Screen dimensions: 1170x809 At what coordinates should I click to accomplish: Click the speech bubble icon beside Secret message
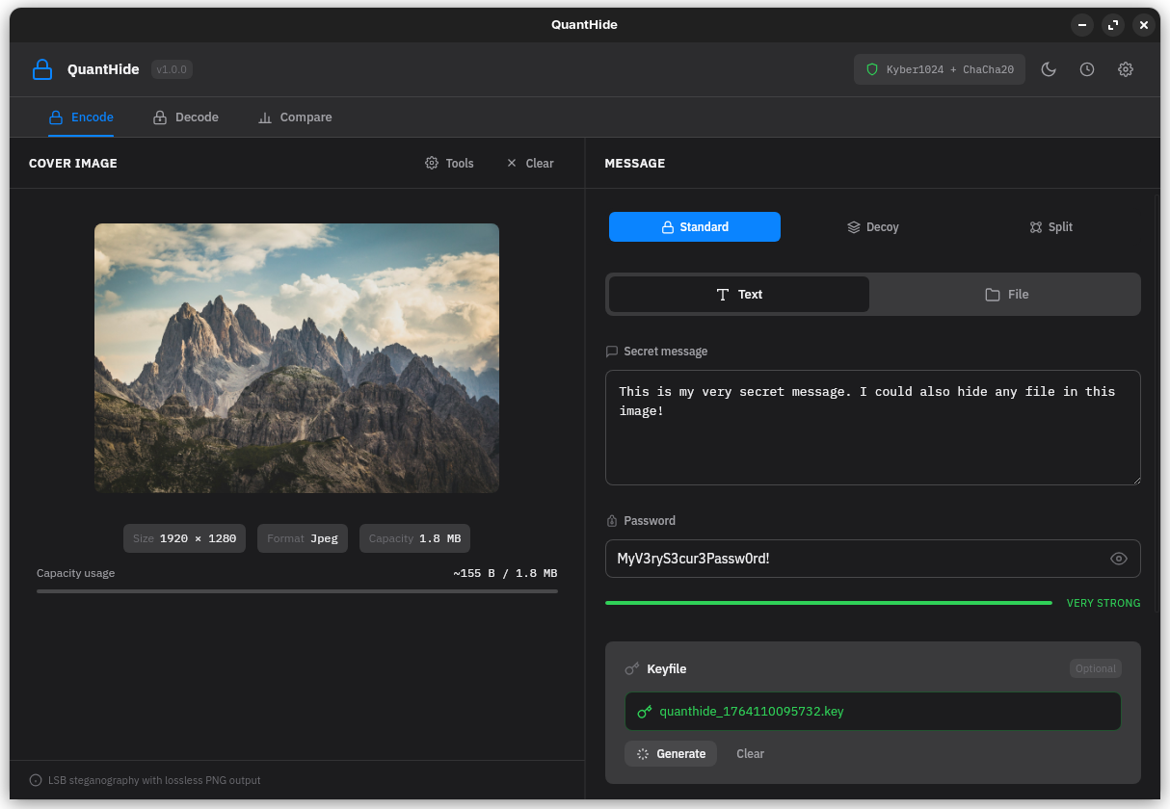(612, 352)
